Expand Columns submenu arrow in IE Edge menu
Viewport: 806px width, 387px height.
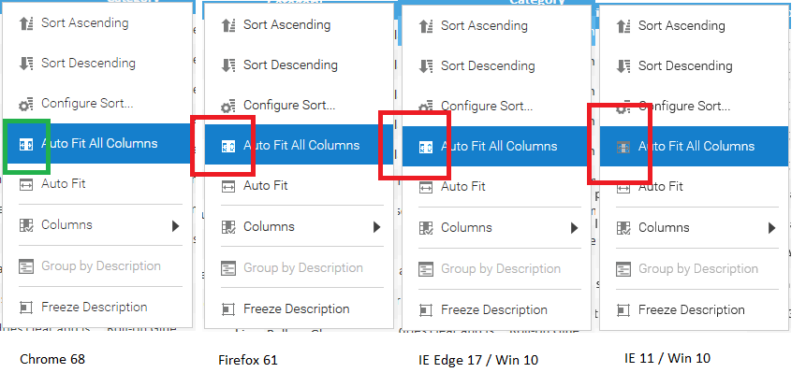(x=575, y=228)
